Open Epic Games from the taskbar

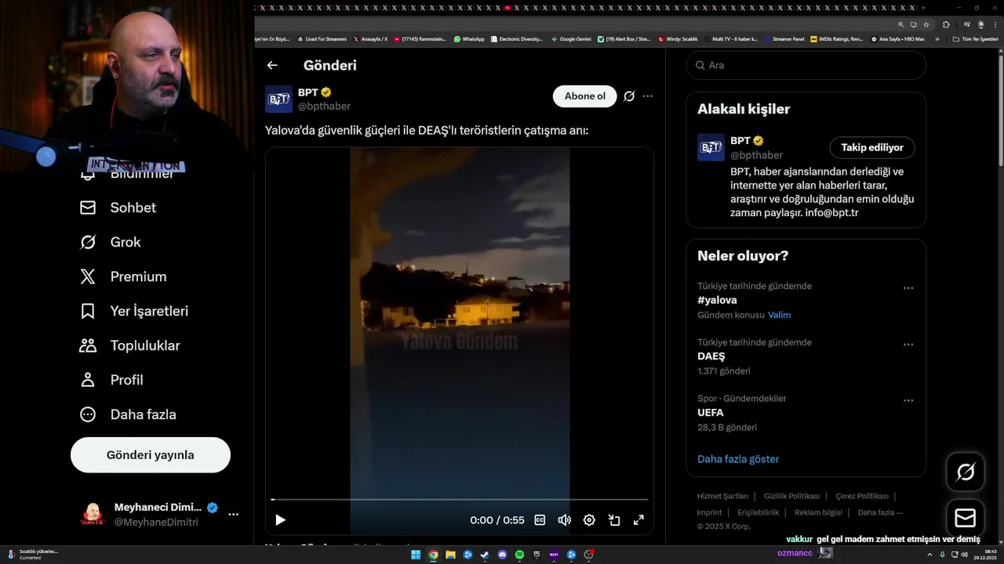pyautogui.click(x=537, y=555)
